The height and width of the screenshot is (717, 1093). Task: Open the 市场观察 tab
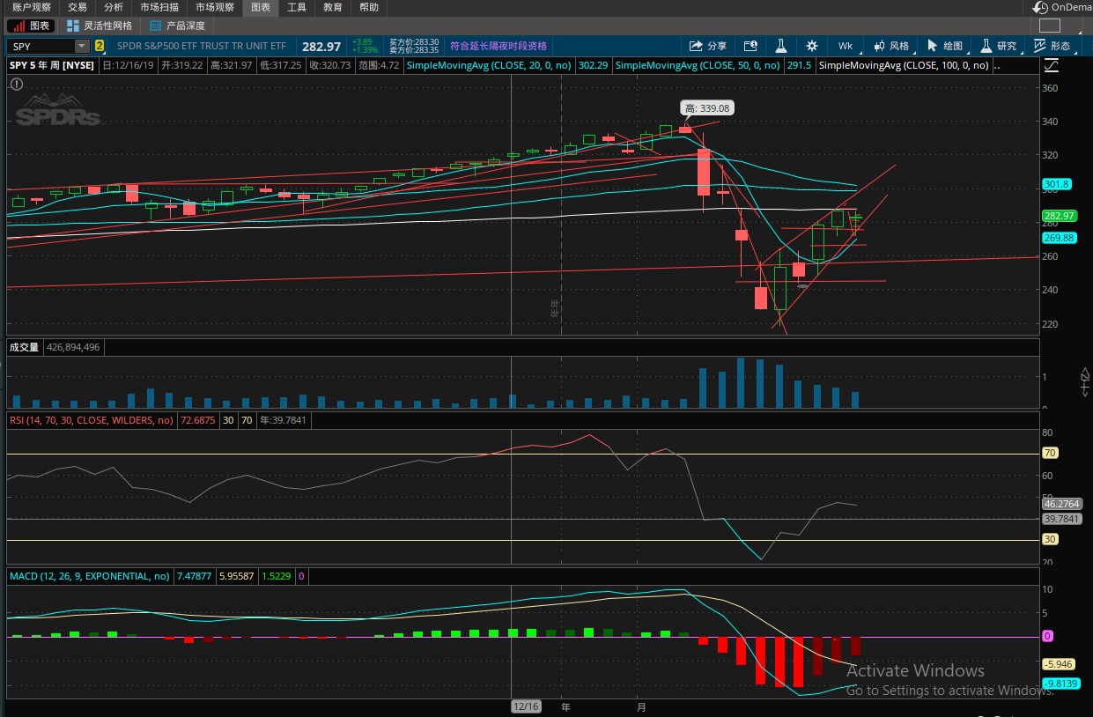click(215, 7)
